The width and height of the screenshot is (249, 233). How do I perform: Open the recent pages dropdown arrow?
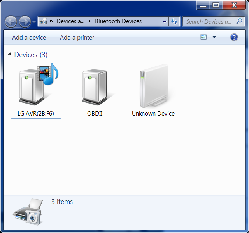pos(34,22)
